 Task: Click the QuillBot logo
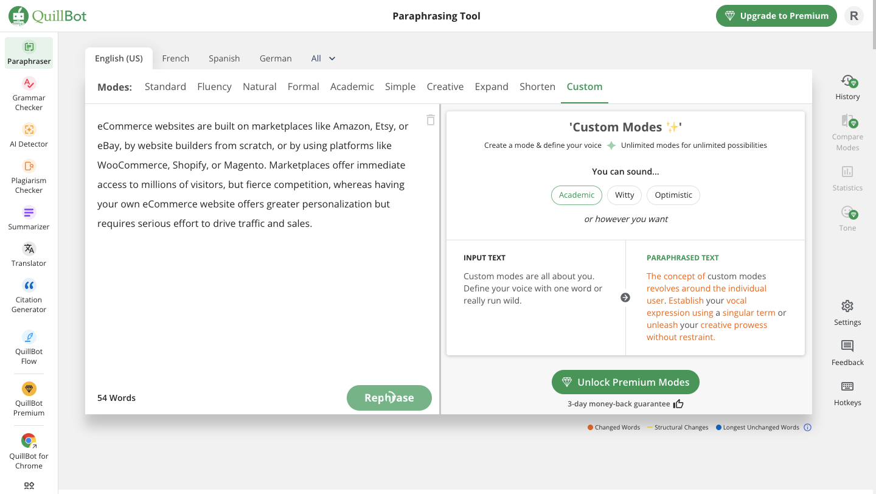click(x=47, y=16)
